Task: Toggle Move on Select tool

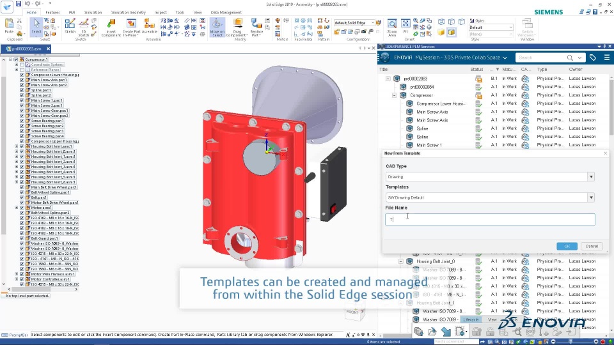Action: pyautogui.click(x=217, y=27)
